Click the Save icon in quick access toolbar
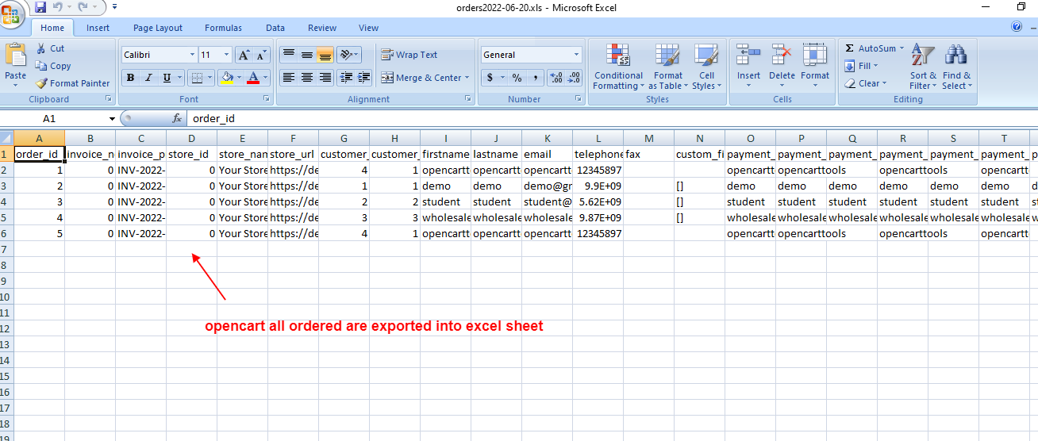The width and height of the screenshot is (1038, 441). coord(40,7)
